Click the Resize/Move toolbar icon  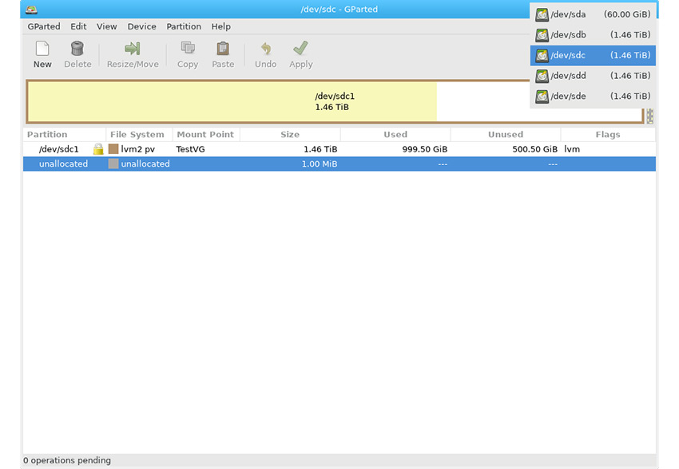tap(133, 49)
